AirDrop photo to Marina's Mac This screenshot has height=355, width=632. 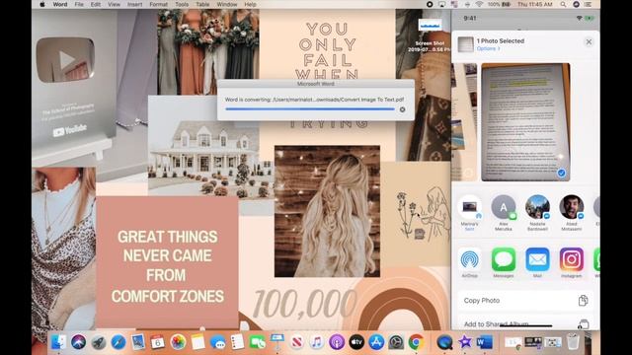(x=470, y=213)
